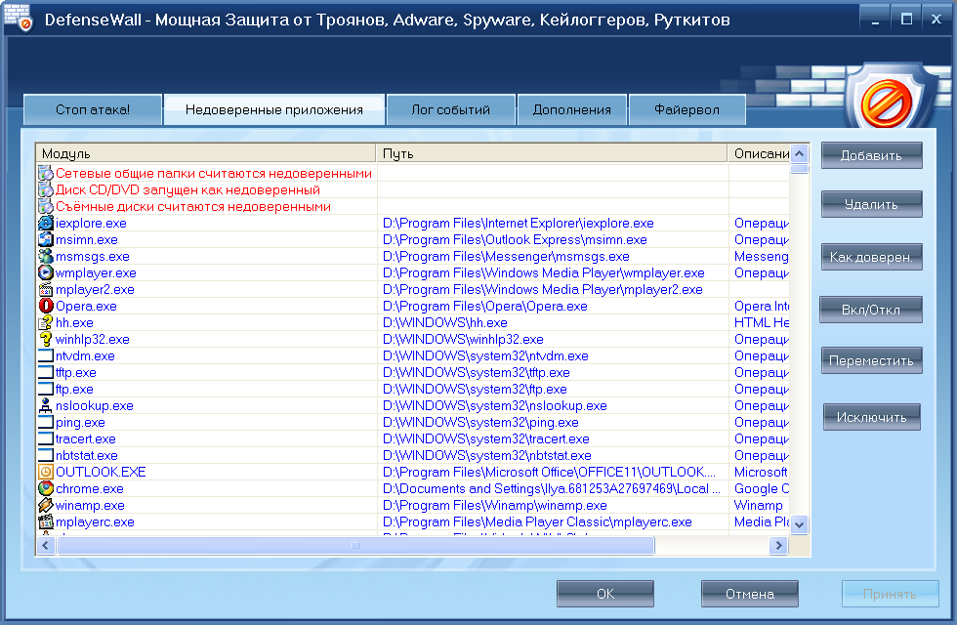Open the 'Стоп атака!' tab
Image resolution: width=957 pixels, height=625 pixels.
click(93, 109)
